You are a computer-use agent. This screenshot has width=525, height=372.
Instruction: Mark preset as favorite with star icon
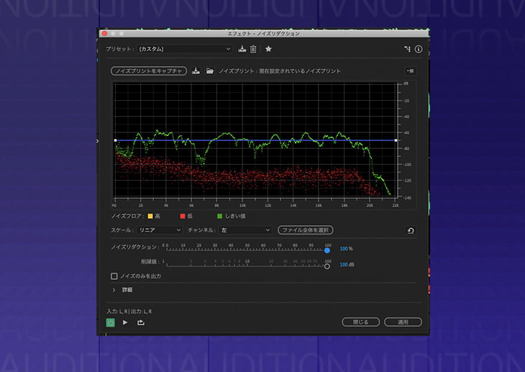pyautogui.click(x=268, y=49)
